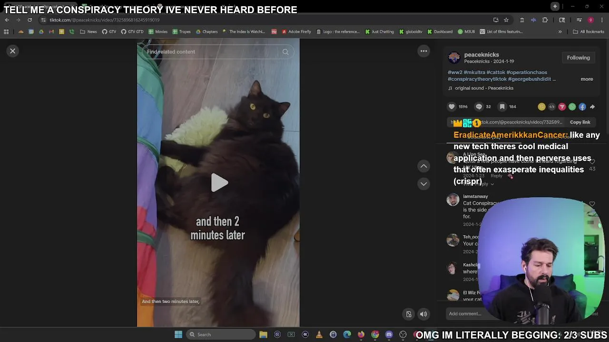609x342 pixels.
Task: Expand the description with more
Action: pyautogui.click(x=587, y=79)
